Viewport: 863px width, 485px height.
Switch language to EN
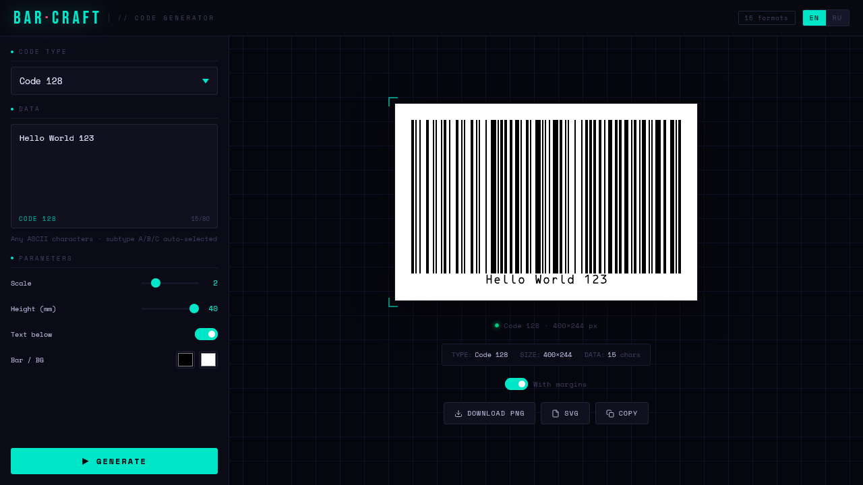814,18
